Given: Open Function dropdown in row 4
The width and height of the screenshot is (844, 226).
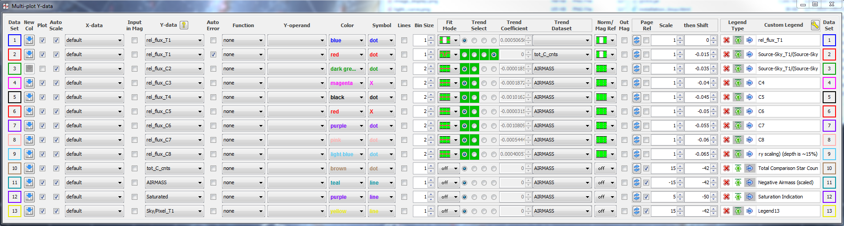Looking at the screenshot, I should point(243,83).
